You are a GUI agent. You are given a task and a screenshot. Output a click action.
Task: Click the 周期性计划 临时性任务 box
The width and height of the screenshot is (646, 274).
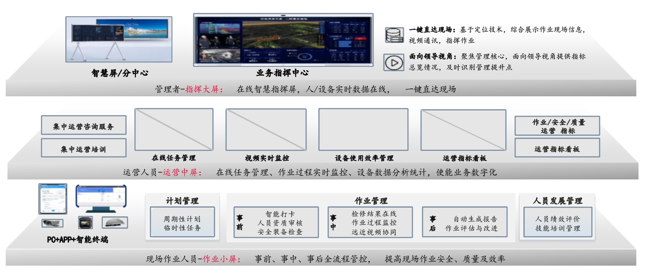[x=182, y=223]
